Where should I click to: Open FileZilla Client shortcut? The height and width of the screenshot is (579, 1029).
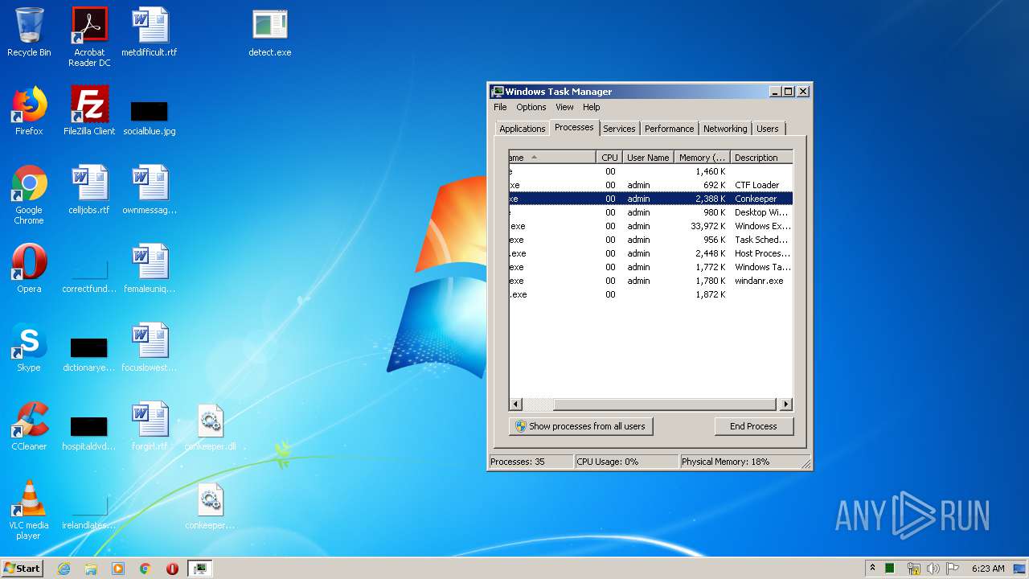pyautogui.click(x=89, y=111)
